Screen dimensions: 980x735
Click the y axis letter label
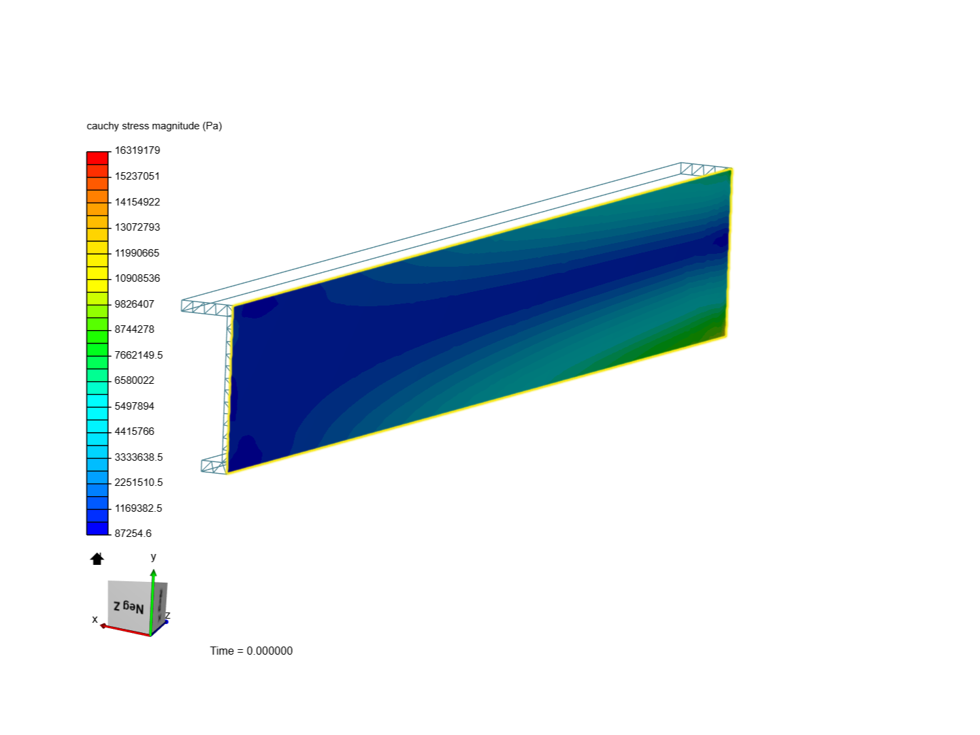pyautogui.click(x=153, y=557)
